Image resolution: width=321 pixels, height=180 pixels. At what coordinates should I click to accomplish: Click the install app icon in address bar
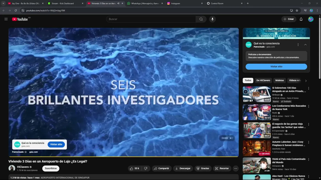pos(291,10)
